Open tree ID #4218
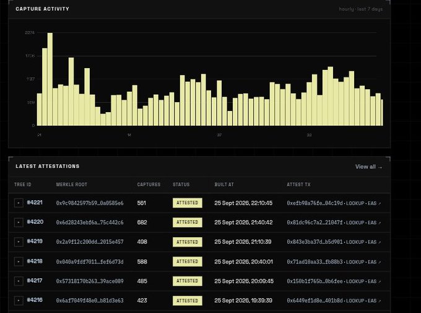421x313 pixels. 35,261
